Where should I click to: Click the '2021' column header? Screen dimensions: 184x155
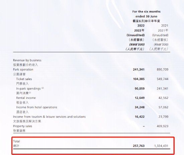(x=165, y=25)
